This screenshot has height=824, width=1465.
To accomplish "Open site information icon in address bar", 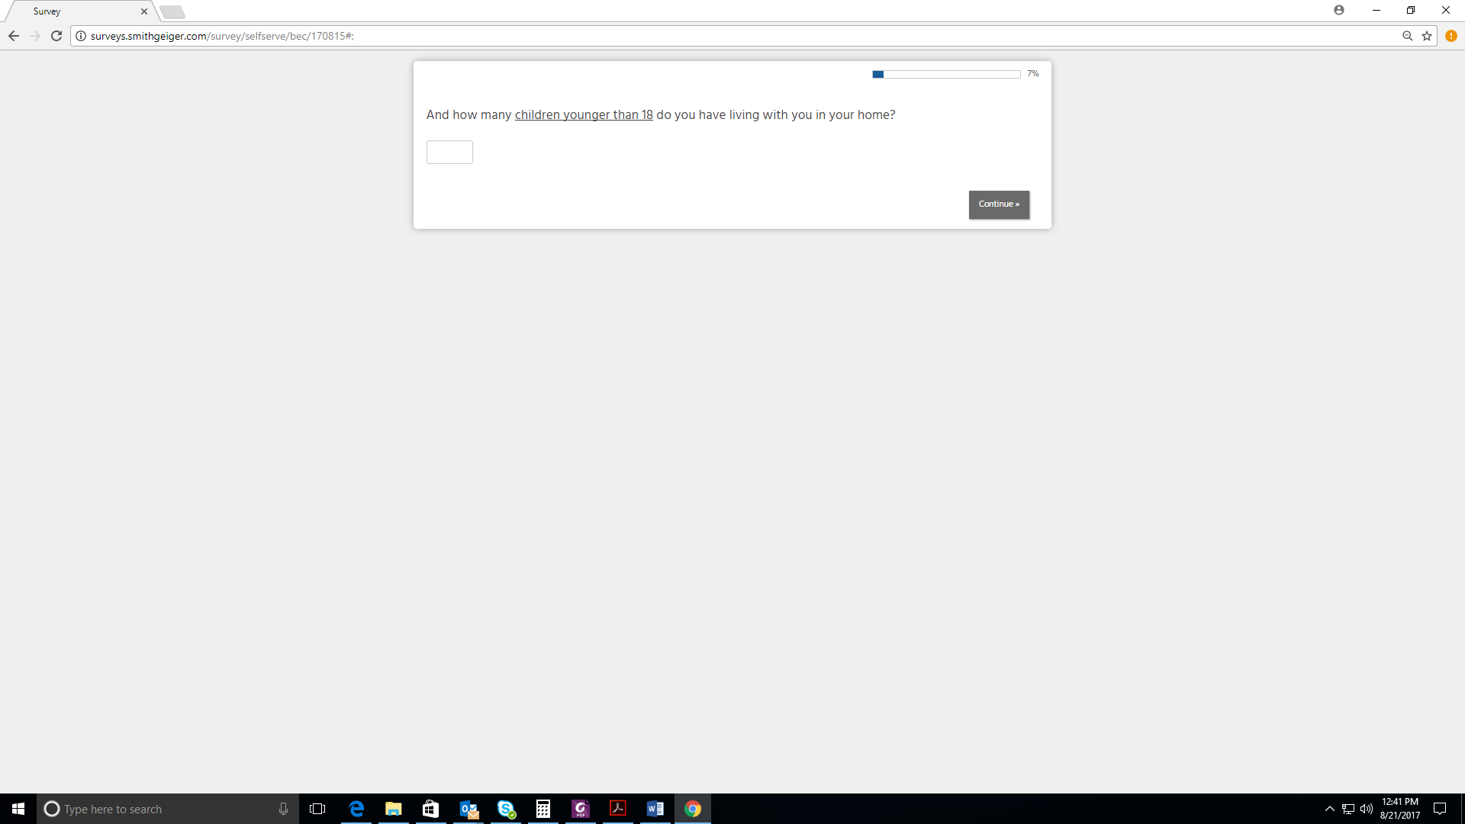I will (81, 36).
